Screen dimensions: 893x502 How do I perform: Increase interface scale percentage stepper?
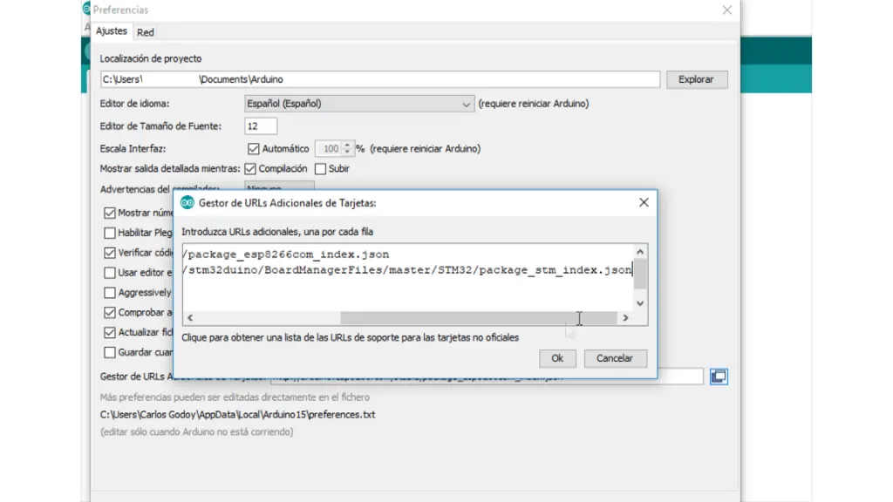point(347,146)
